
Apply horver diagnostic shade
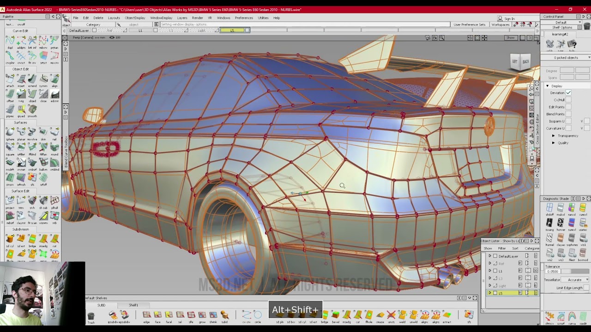click(561, 224)
